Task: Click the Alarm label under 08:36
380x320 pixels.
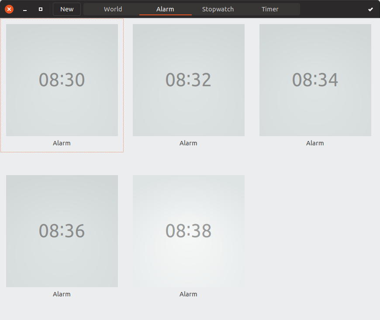Action: coord(62,294)
